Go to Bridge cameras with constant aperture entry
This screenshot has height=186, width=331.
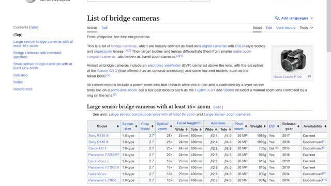tap(37, 55)
